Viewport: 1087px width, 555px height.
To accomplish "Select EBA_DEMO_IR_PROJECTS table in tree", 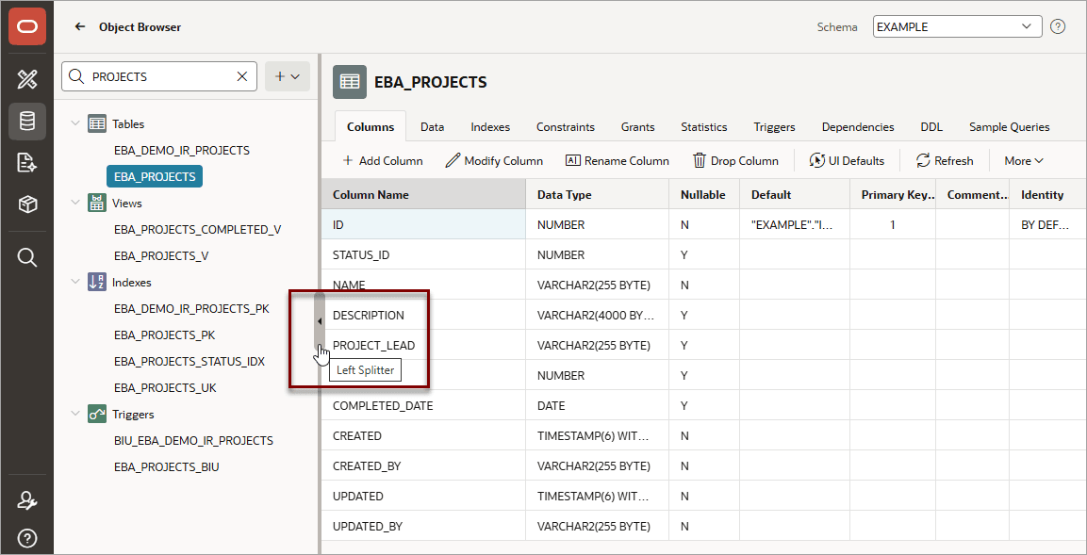I will click(x=182, y=151).
